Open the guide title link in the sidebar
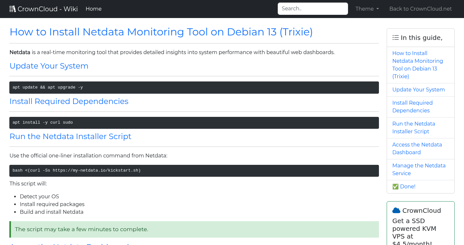The width and height of the screenshot is (464, 245). pos(418,65)
